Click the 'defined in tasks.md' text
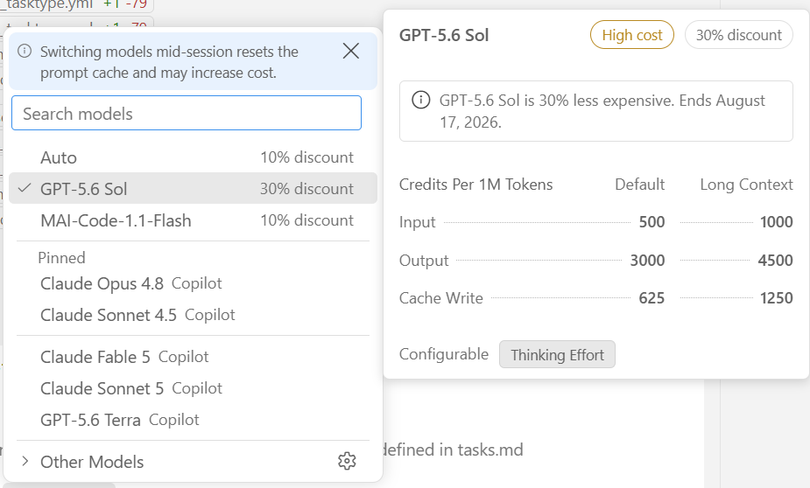The image size is (810, 488). [454, 450]
